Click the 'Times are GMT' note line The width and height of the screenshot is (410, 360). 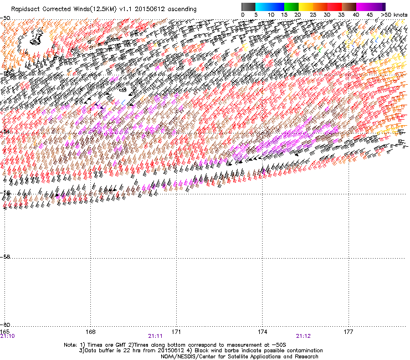pos(175,345)
